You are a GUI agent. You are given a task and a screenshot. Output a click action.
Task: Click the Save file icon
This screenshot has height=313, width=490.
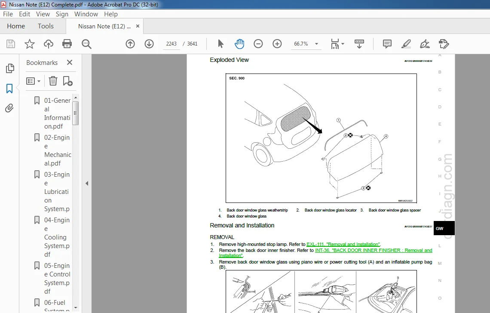click(11, 44)
